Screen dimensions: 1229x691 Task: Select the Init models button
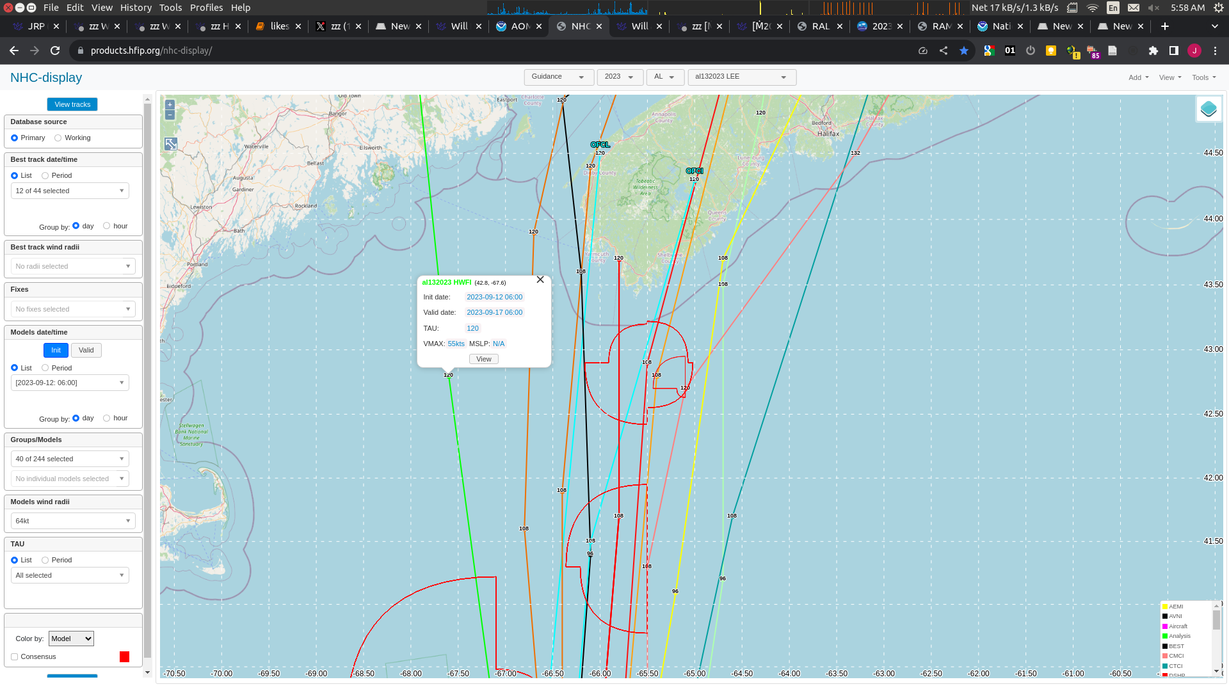(56, 350)
